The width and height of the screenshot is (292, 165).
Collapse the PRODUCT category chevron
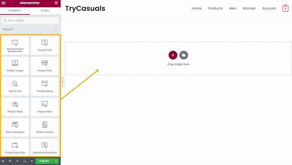pos(56,30)
